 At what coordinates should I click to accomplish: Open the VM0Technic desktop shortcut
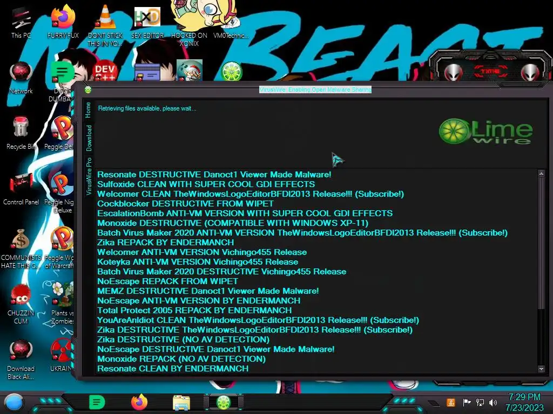click(x=231, y=23)
